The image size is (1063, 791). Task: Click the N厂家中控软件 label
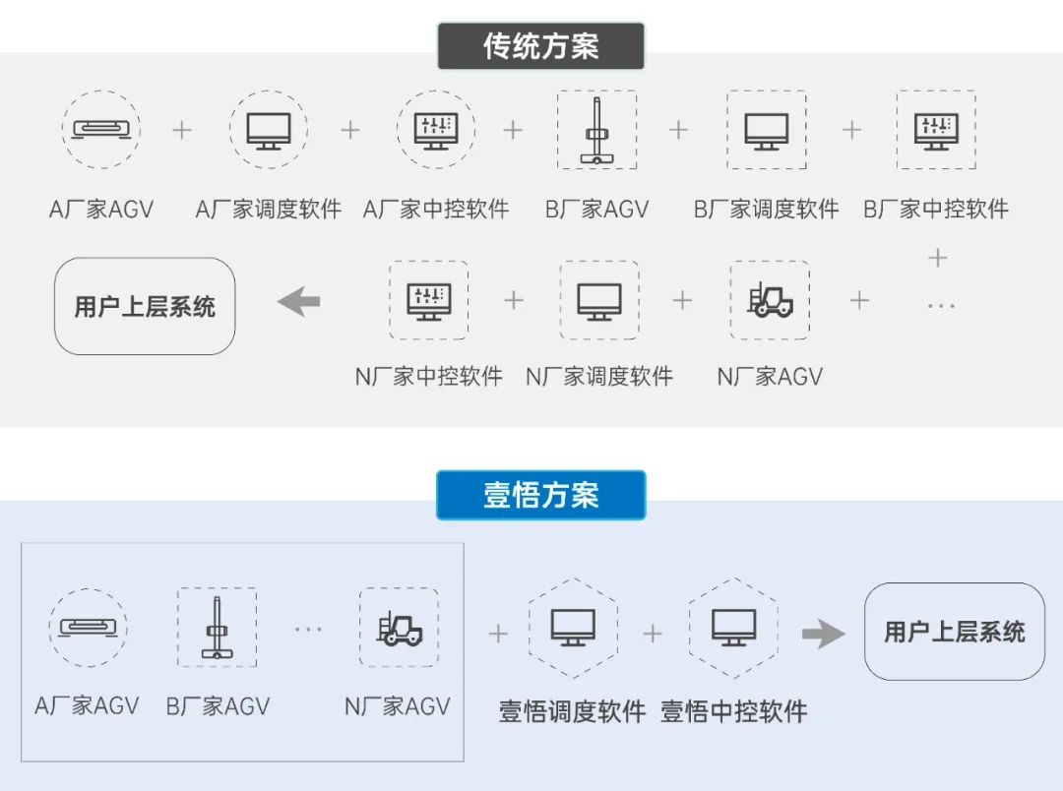(x=429, y=376)
